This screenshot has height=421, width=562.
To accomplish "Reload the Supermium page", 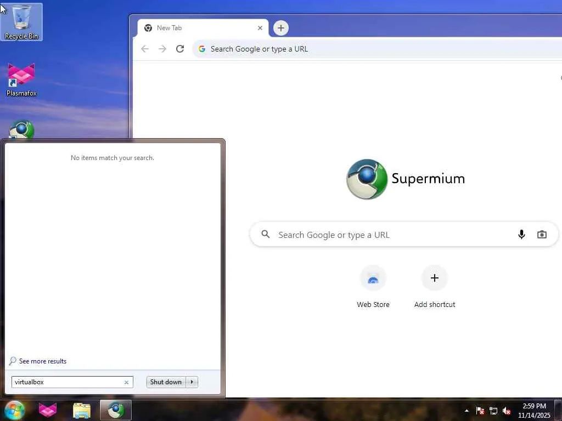I will tap(180, 49).
